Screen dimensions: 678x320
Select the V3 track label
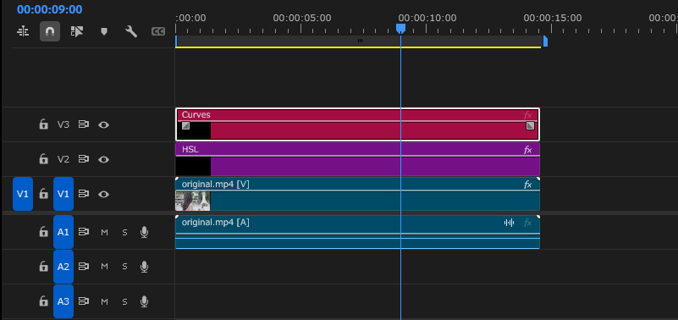click(x=63, y=124)
